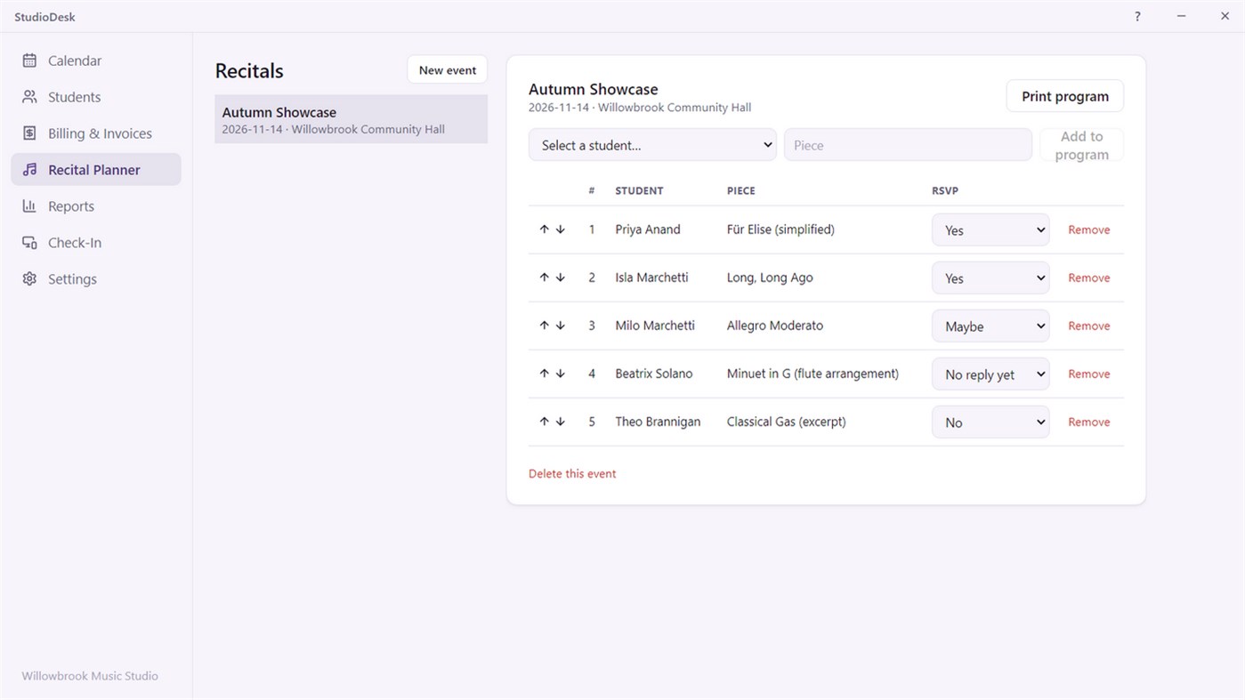
Task: Move Beatrix Solano up with the up arrow
Action: pyautogui.click(x=544, y=374)
